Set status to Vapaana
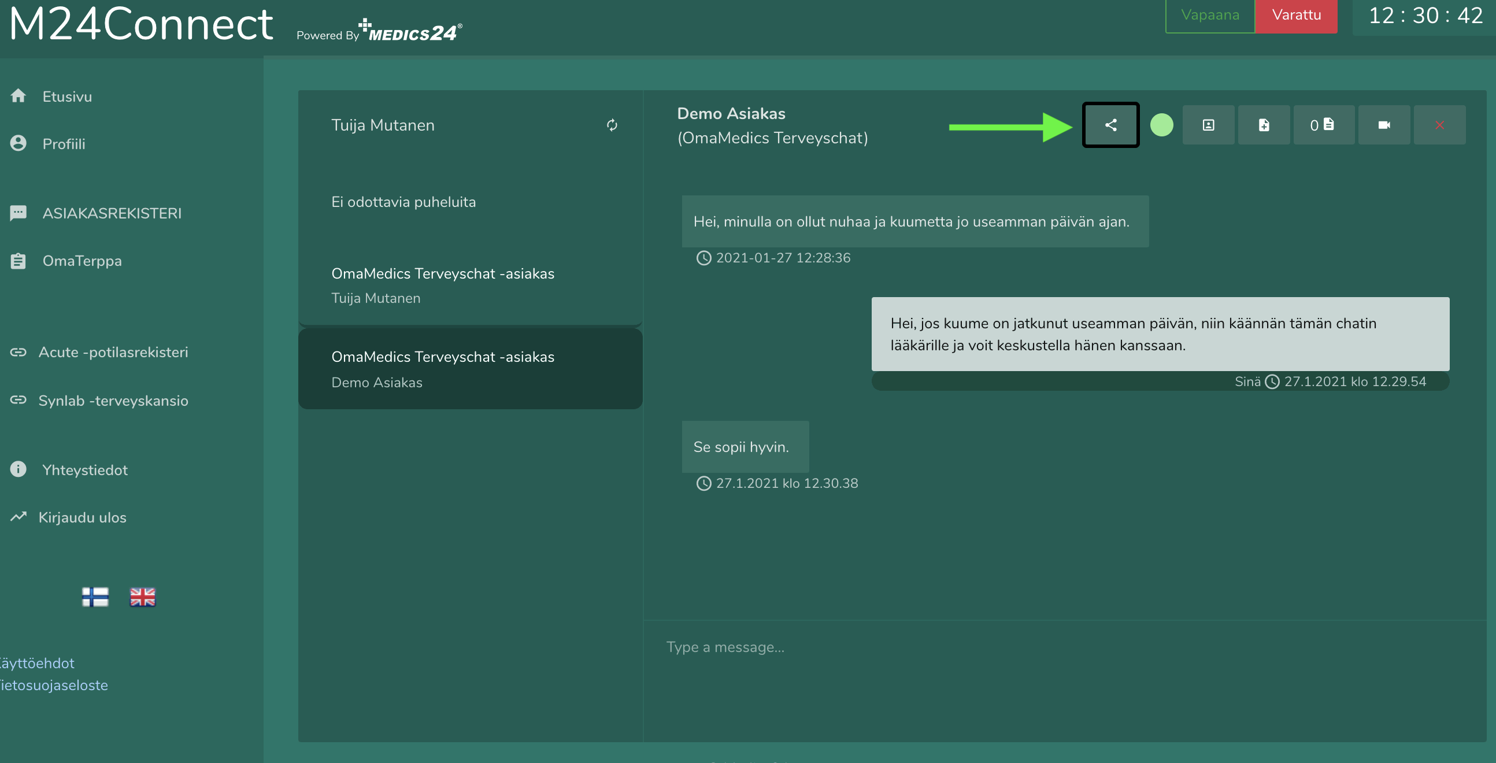Viewport: 1496px width, 763px height. 1210,15
